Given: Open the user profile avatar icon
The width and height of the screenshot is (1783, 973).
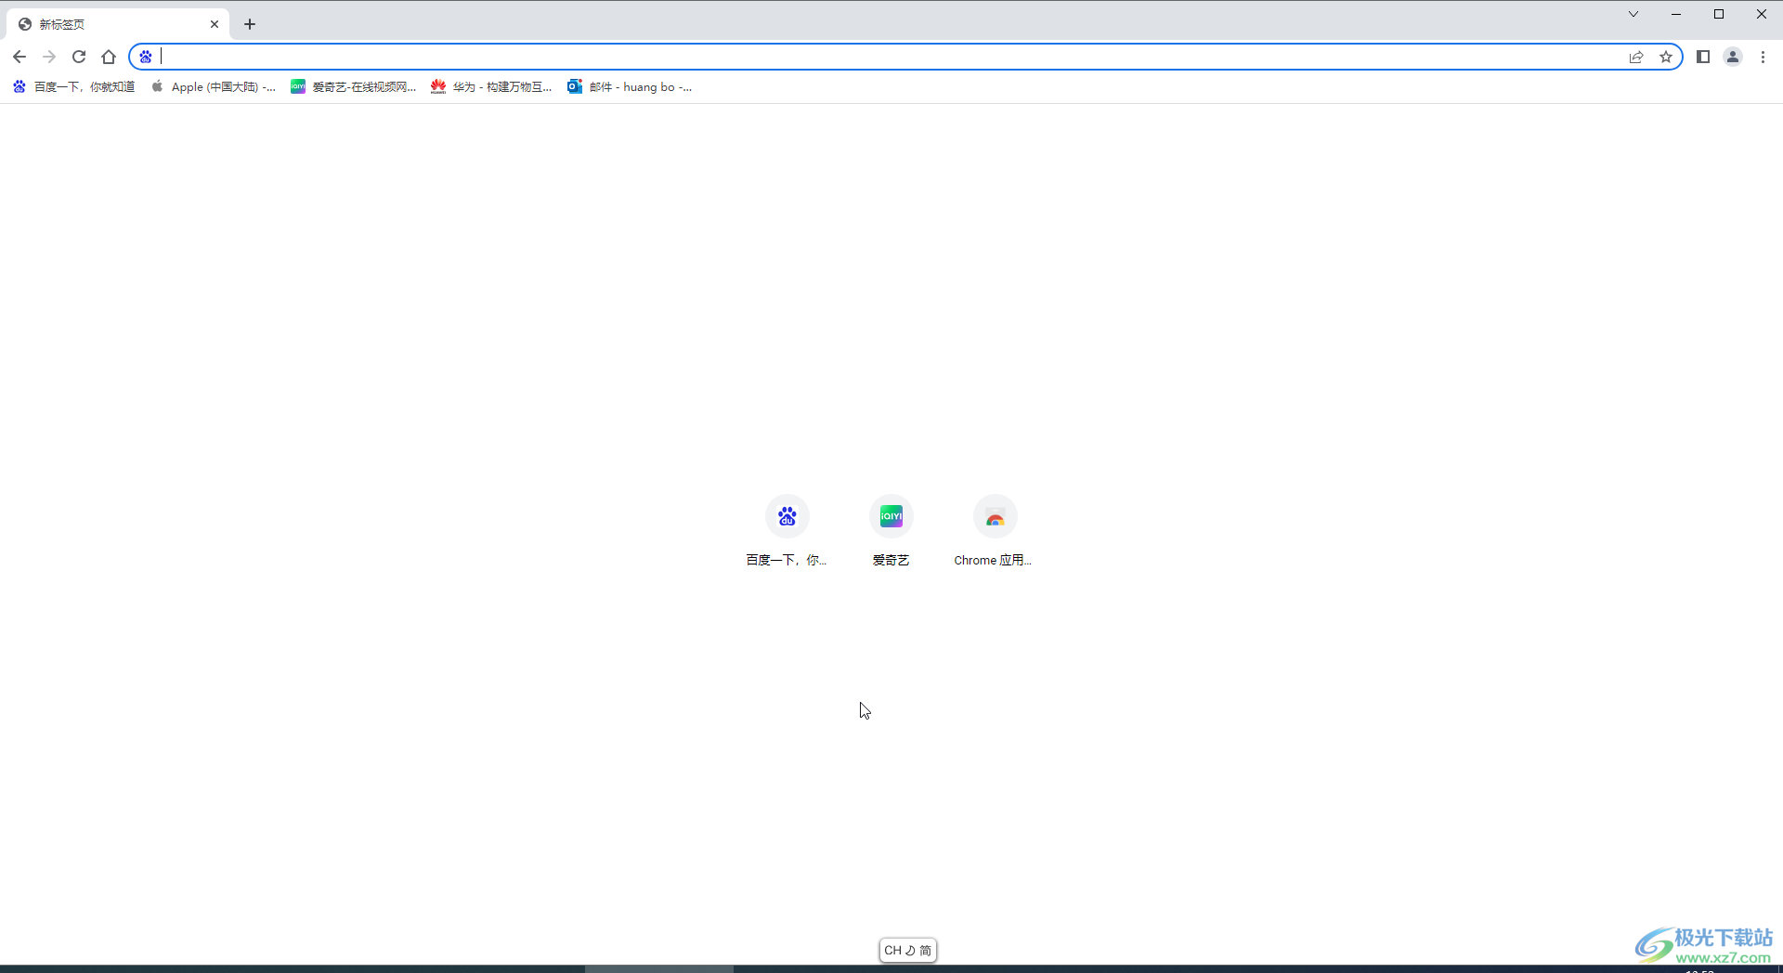Looking at the screenshot, I should click(x=1733, y=57).
